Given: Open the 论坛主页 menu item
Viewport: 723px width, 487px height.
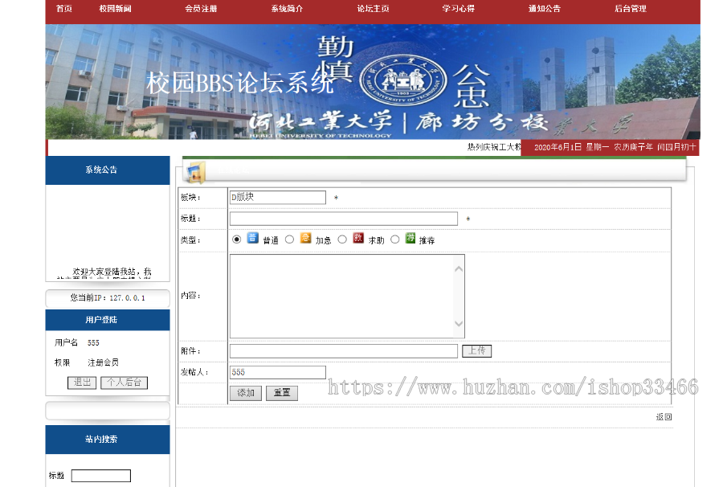Looking at the screenshot, I should pos(373,10).
